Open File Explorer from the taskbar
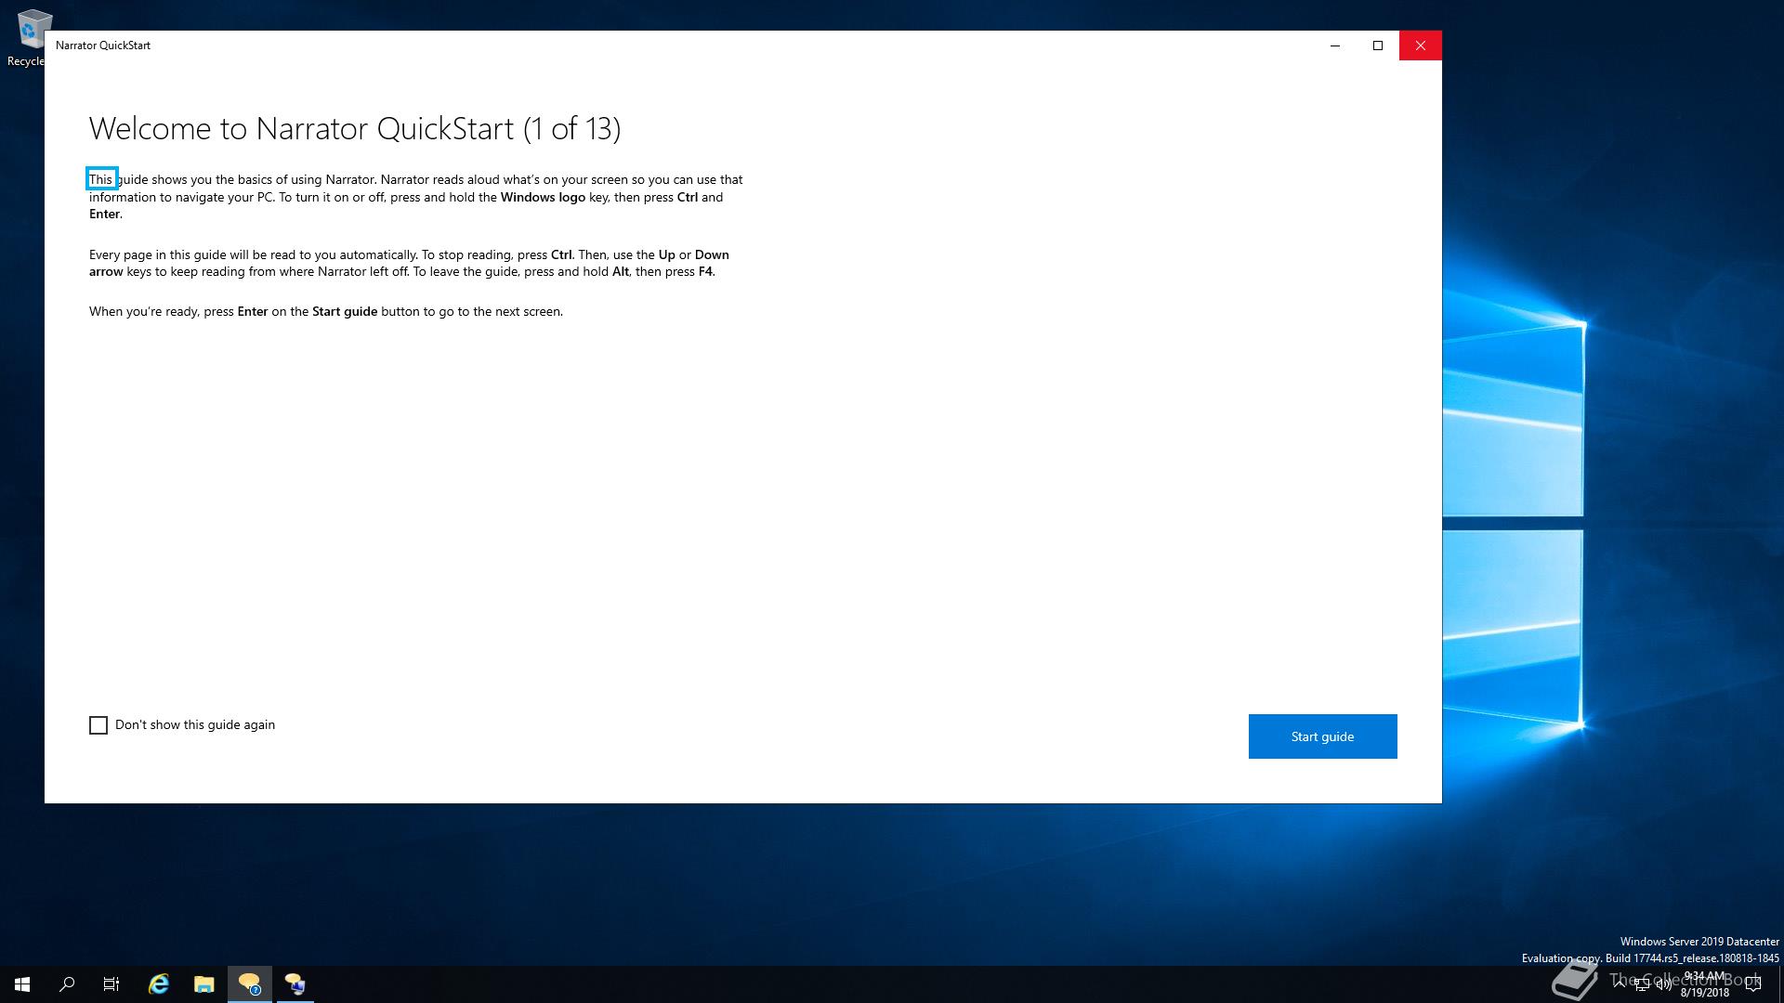The width and height of the screenshot is (1784, 1003). [x=203, y=984]
